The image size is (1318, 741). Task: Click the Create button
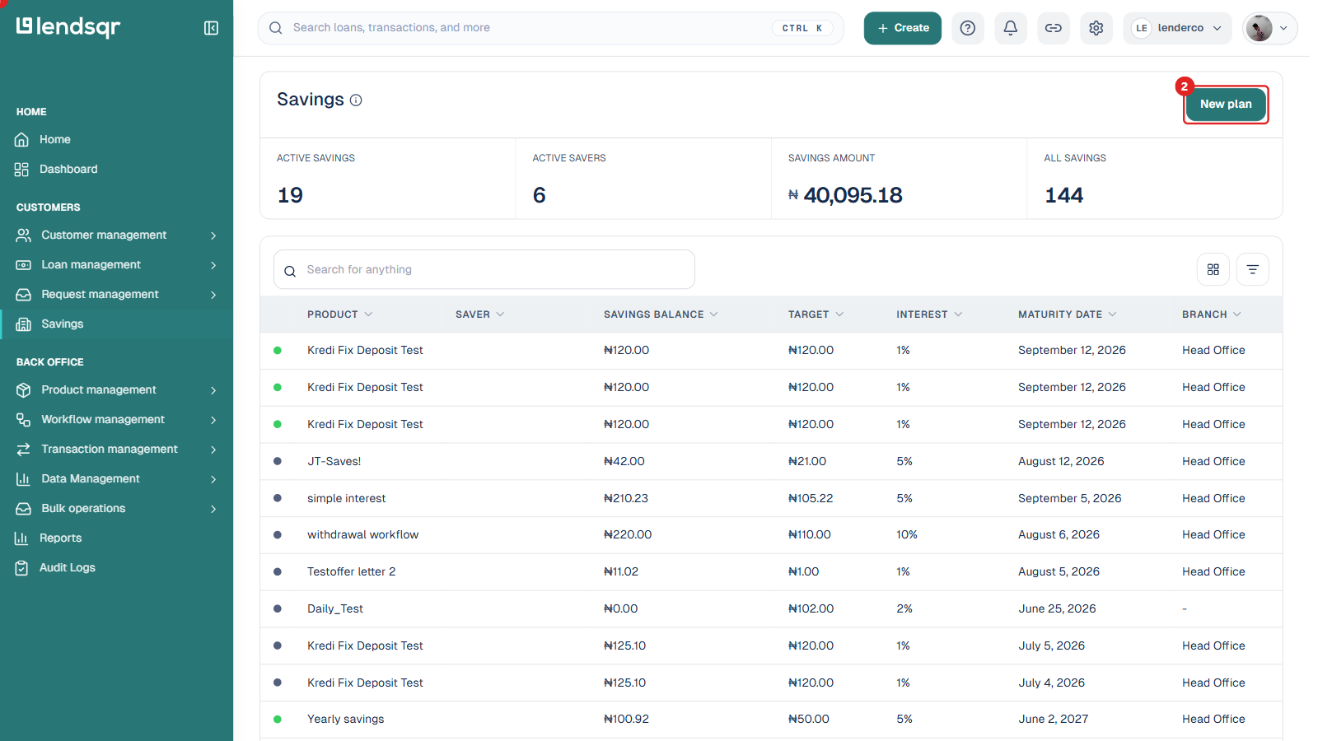pos(902,28)
